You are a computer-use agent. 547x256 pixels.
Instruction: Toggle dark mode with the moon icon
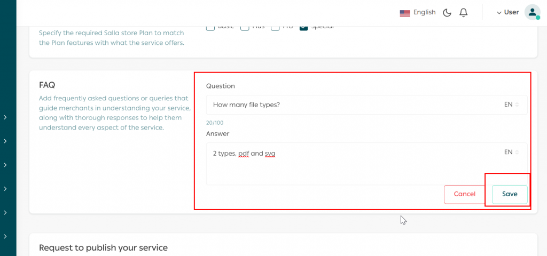(x=447, y=13)
